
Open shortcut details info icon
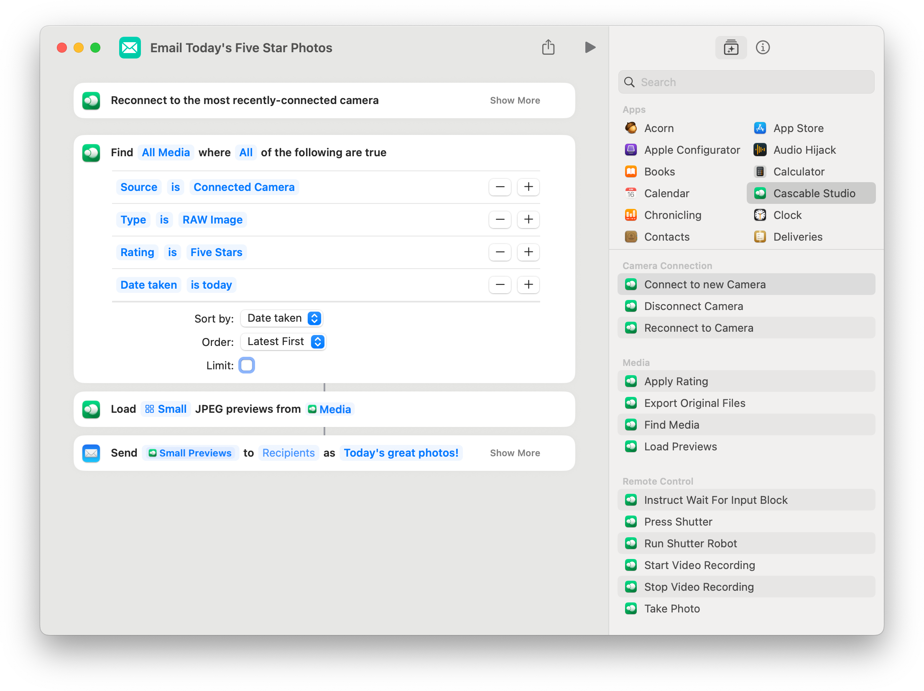[x=763, y=48]
